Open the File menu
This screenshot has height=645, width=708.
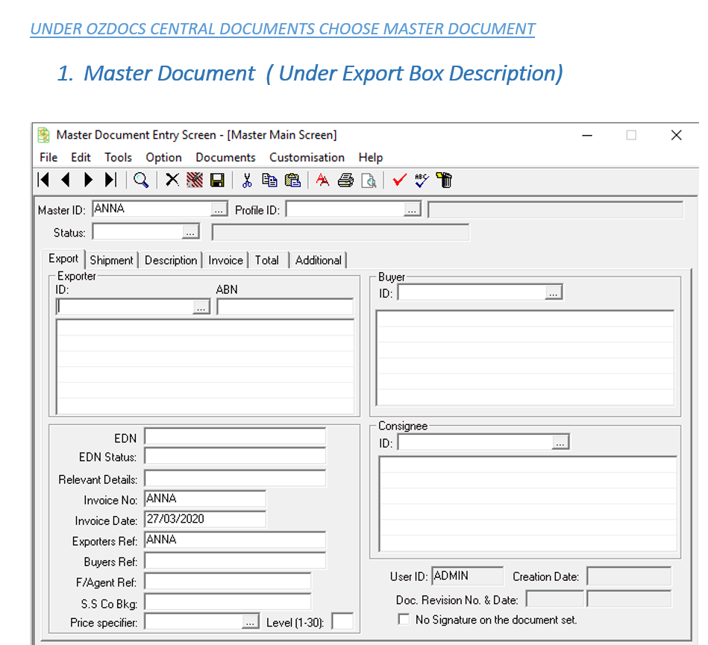(48, 157)
